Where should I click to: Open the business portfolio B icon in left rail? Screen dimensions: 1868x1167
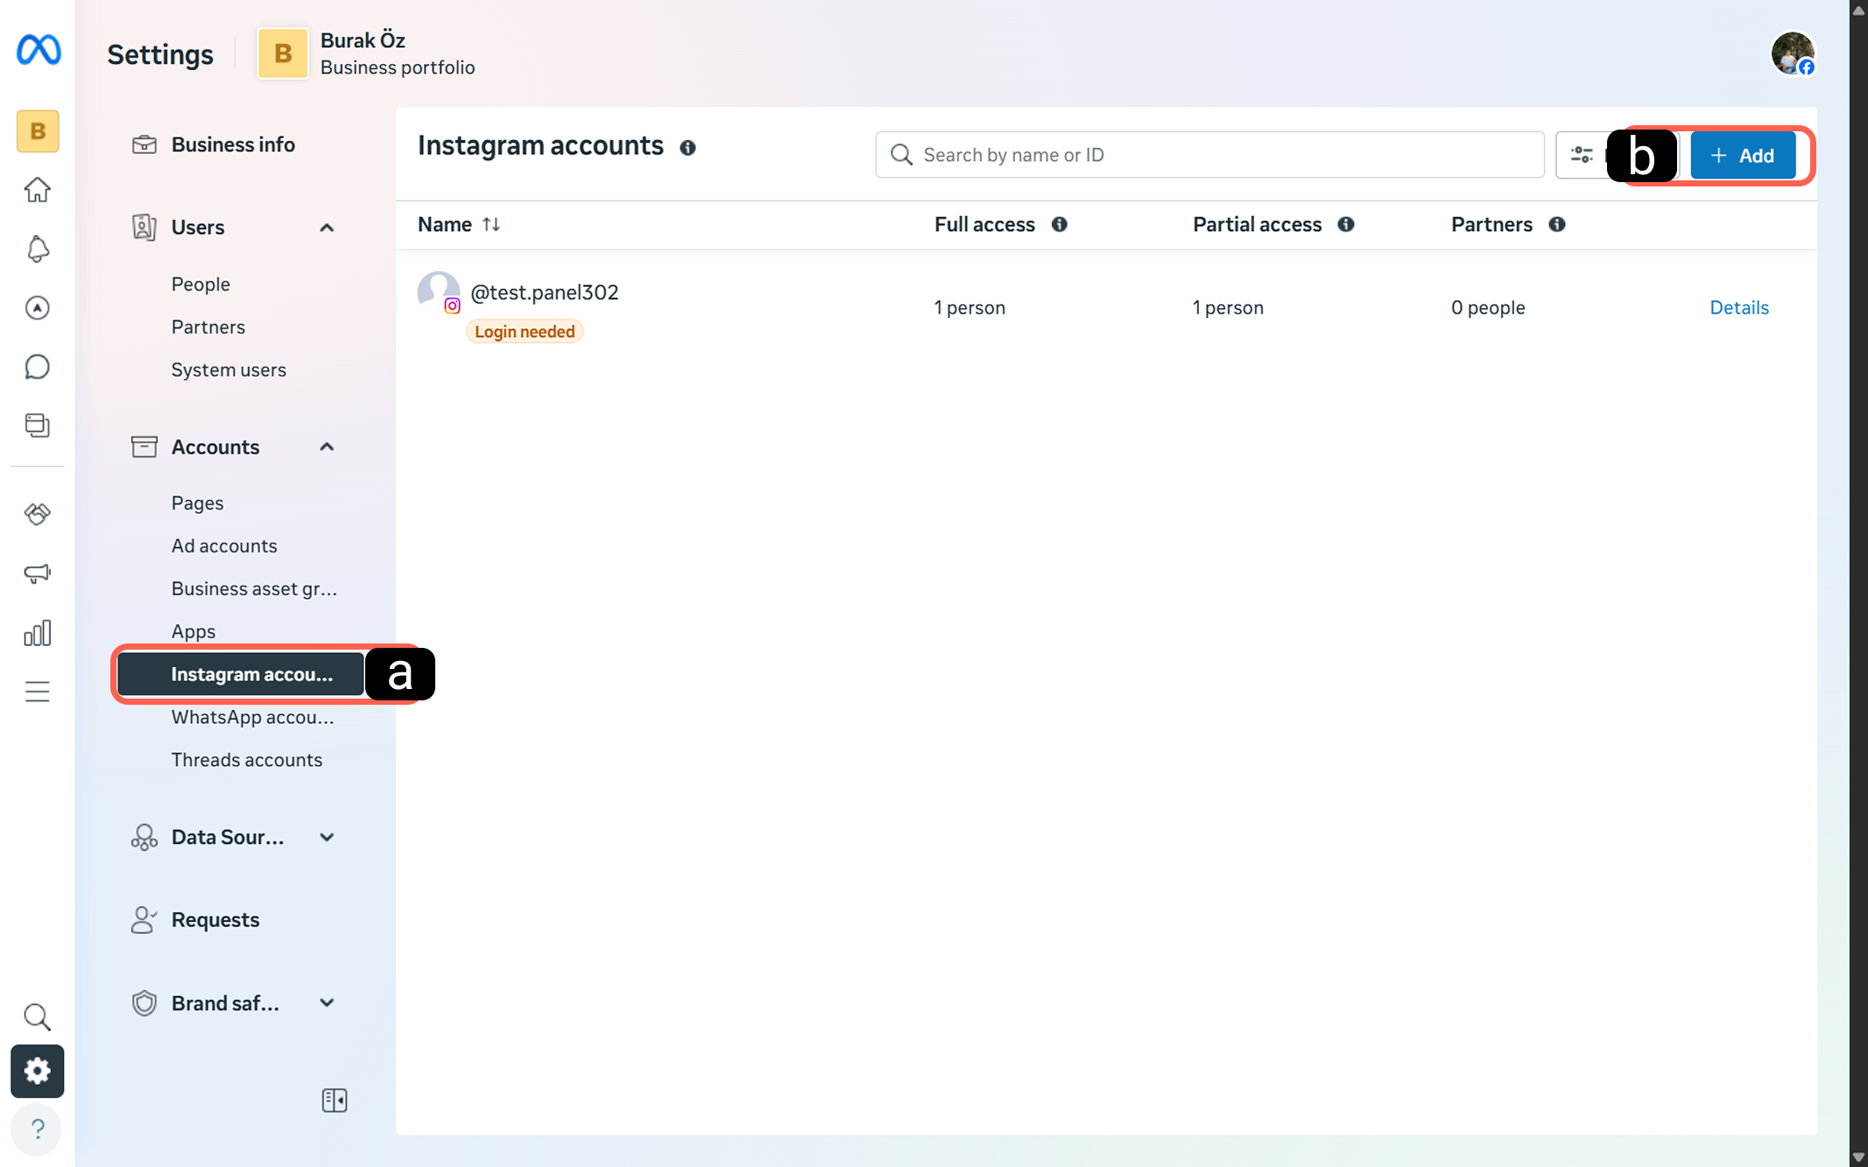(38, 131)
